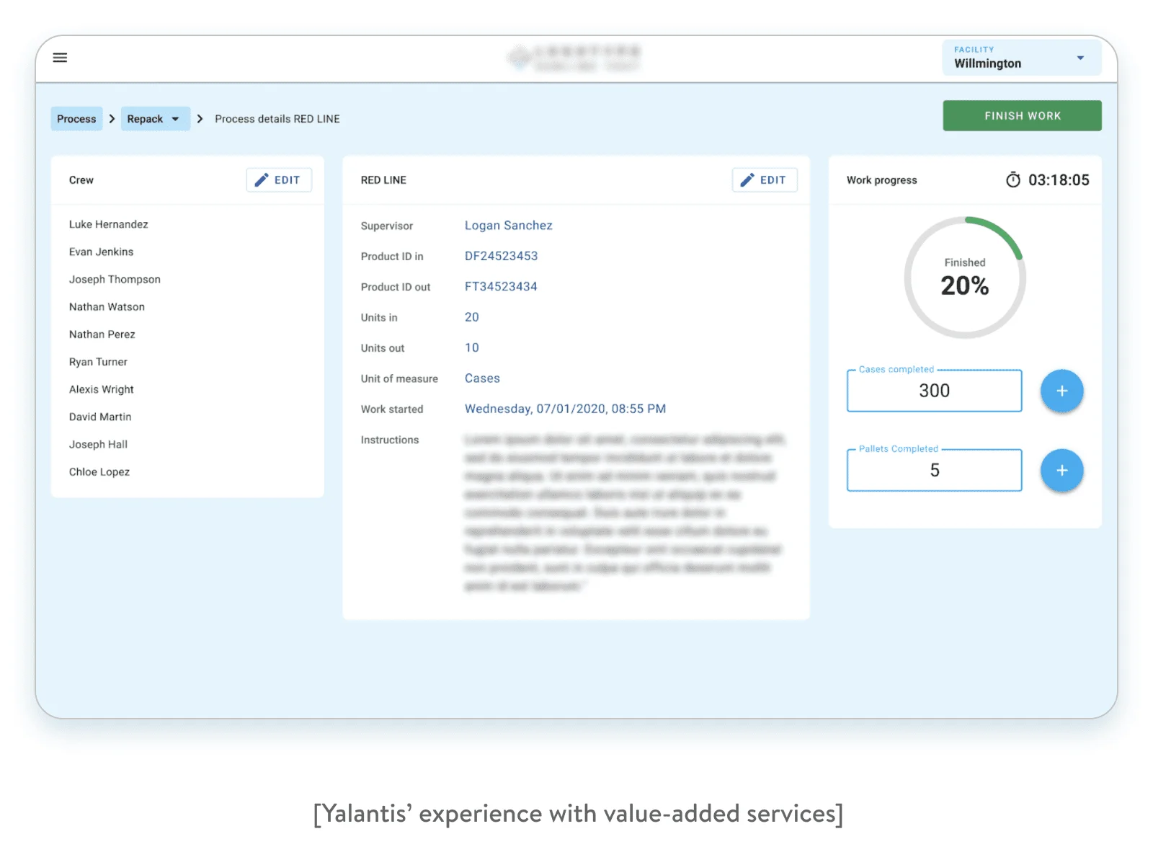Viewport: 1153px width, 865px height.
Task: Go to the Process breadcrumb
Action: [x=76, y=119]
